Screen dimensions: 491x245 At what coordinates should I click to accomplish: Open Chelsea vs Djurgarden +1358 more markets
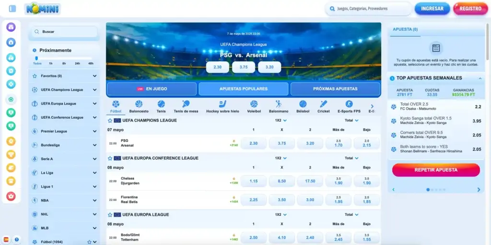coord(234,181)
